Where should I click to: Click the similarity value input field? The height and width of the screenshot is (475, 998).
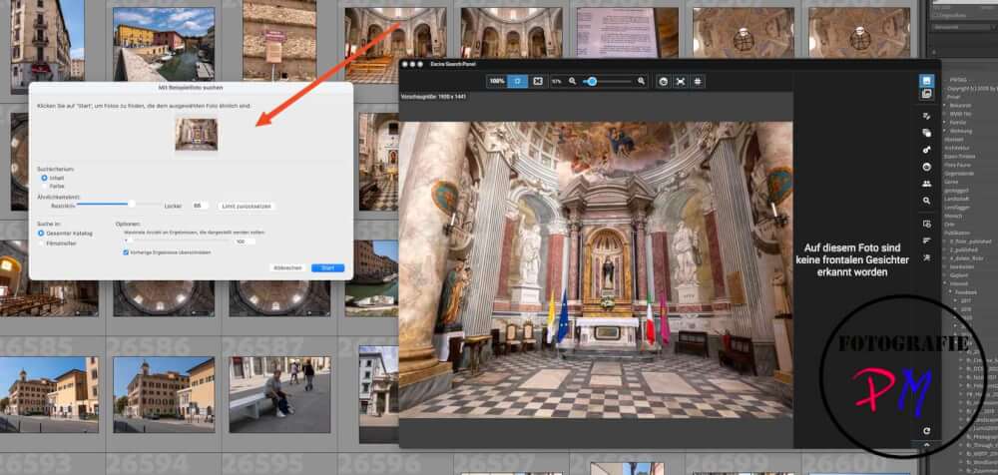pyautogui.click(x=200, y=205)
